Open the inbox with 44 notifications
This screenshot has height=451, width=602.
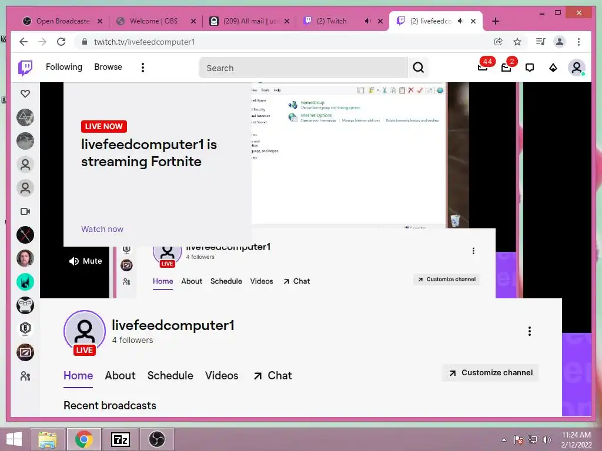483,67
